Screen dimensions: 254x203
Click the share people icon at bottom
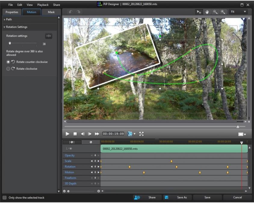(137, 197)
